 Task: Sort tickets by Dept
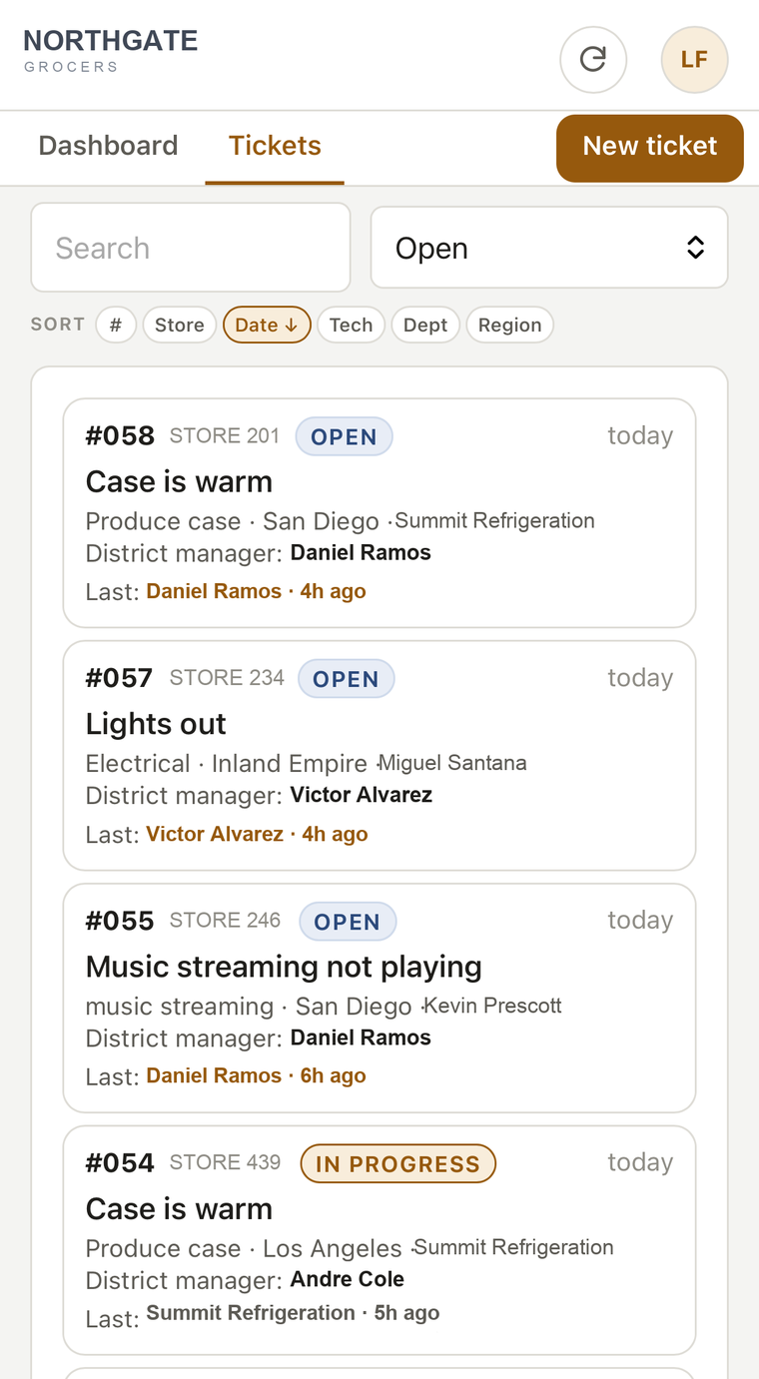click(425, 325)
